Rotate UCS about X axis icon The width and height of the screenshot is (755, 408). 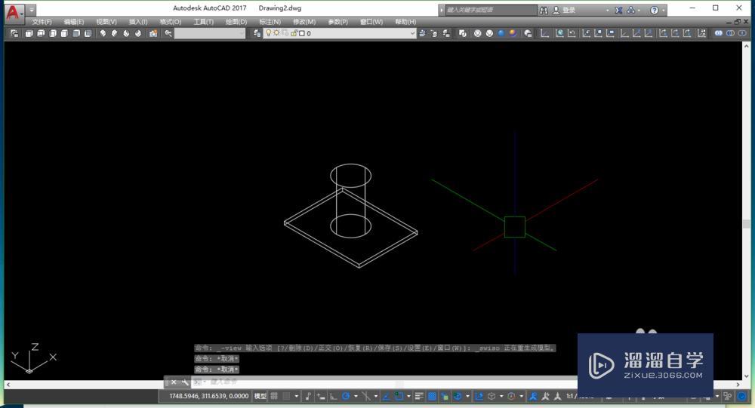663,33
